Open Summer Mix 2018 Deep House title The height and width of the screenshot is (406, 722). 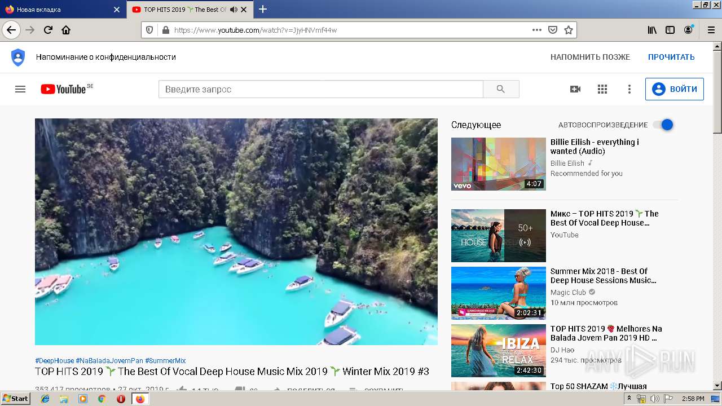(x=604, y=276)
